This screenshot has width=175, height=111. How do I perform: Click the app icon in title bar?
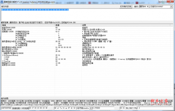coord(2,2)
